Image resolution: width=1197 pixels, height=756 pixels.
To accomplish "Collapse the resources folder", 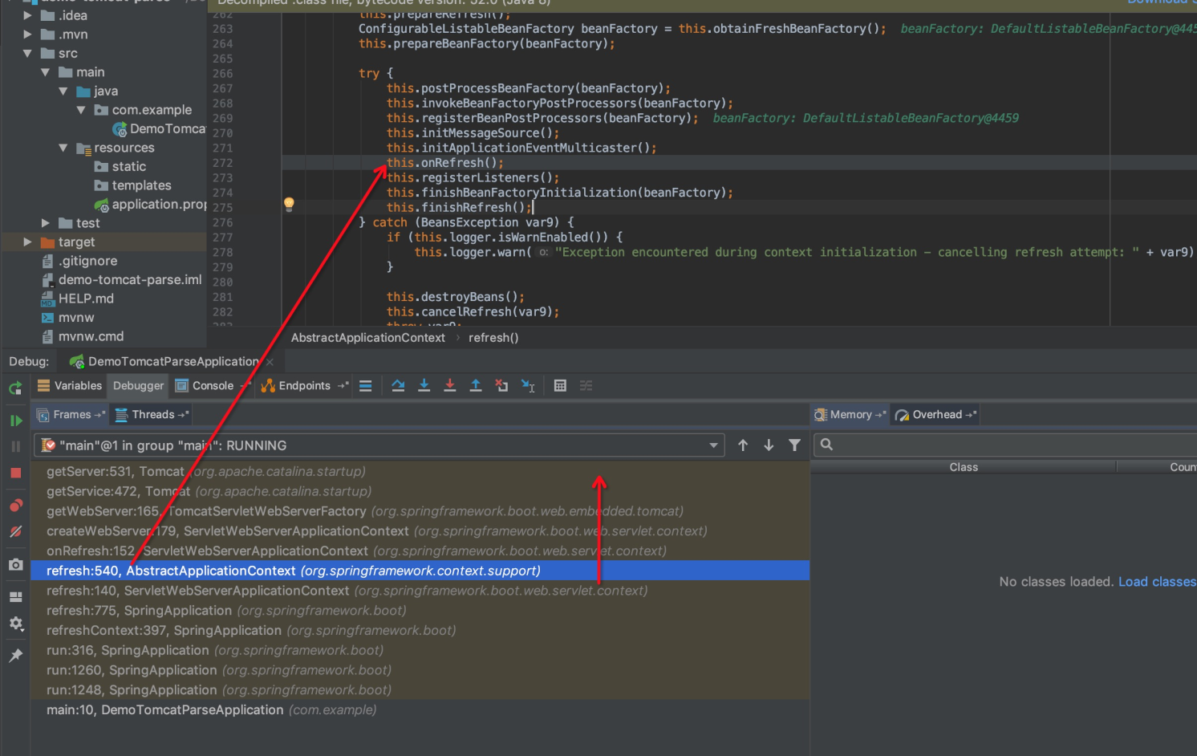I will (x=63, y=148).
